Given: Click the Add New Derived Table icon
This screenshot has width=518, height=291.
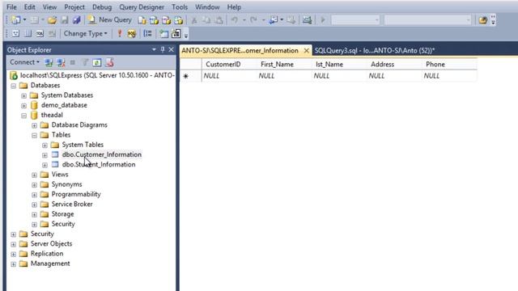Looking at the screenshot, I should coord(176,34).
